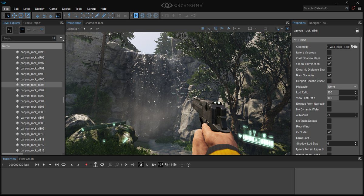Toggle loop playback in Track View
The height and width of the screenshot is (196, 364).
tap(63, 164)
